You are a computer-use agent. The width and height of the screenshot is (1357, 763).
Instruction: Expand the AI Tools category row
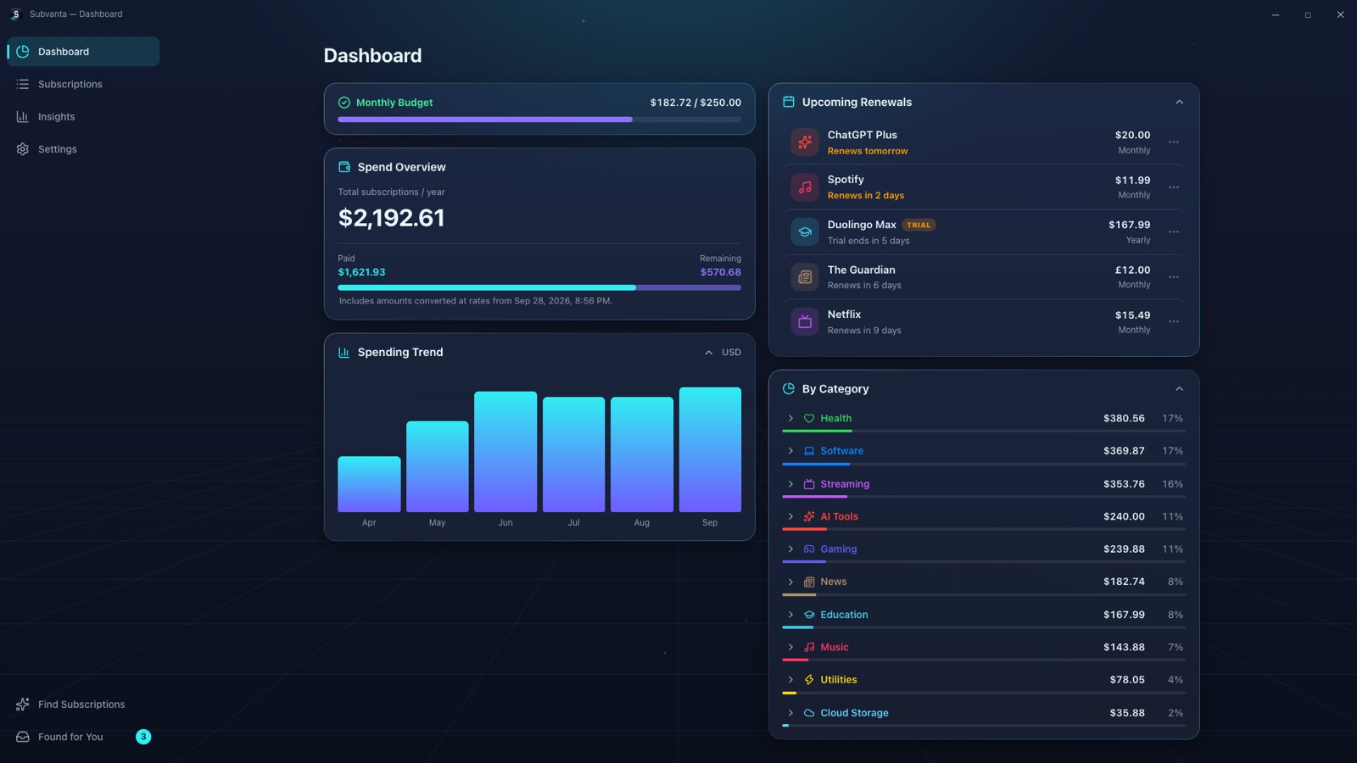point(790,516)
